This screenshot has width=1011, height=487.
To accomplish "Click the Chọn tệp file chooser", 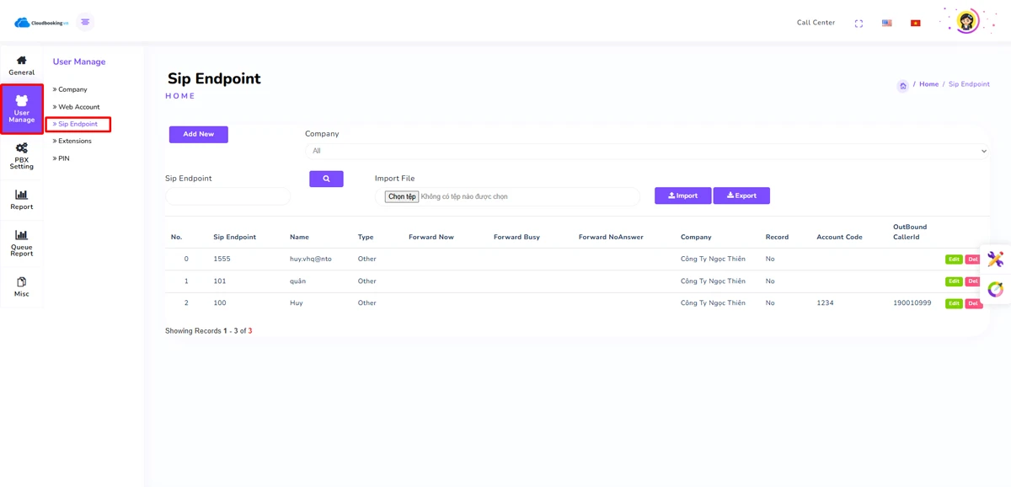I will pyautogui.click(x=402, y=196).
